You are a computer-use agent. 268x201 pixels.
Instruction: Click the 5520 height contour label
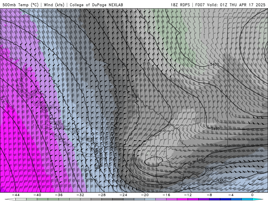click(209, 170)
